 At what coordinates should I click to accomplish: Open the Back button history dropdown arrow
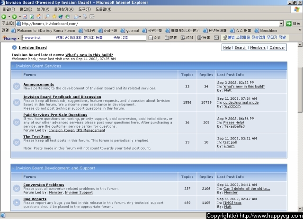[9, 17]
